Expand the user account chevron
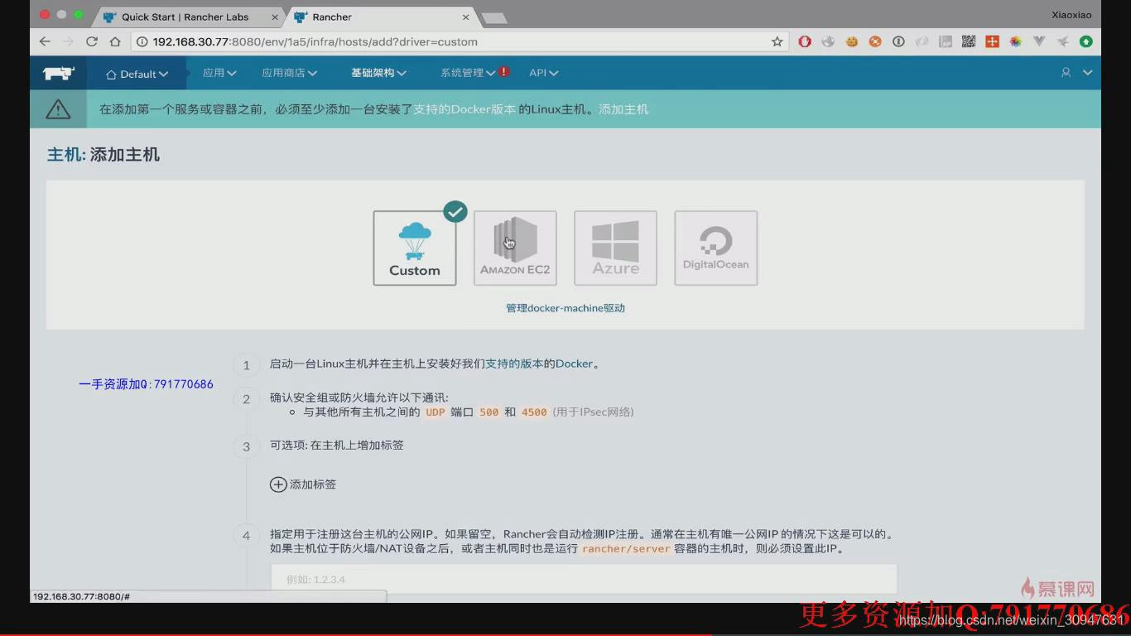This screenshot has width=1131, height=636. (1087, 73)
